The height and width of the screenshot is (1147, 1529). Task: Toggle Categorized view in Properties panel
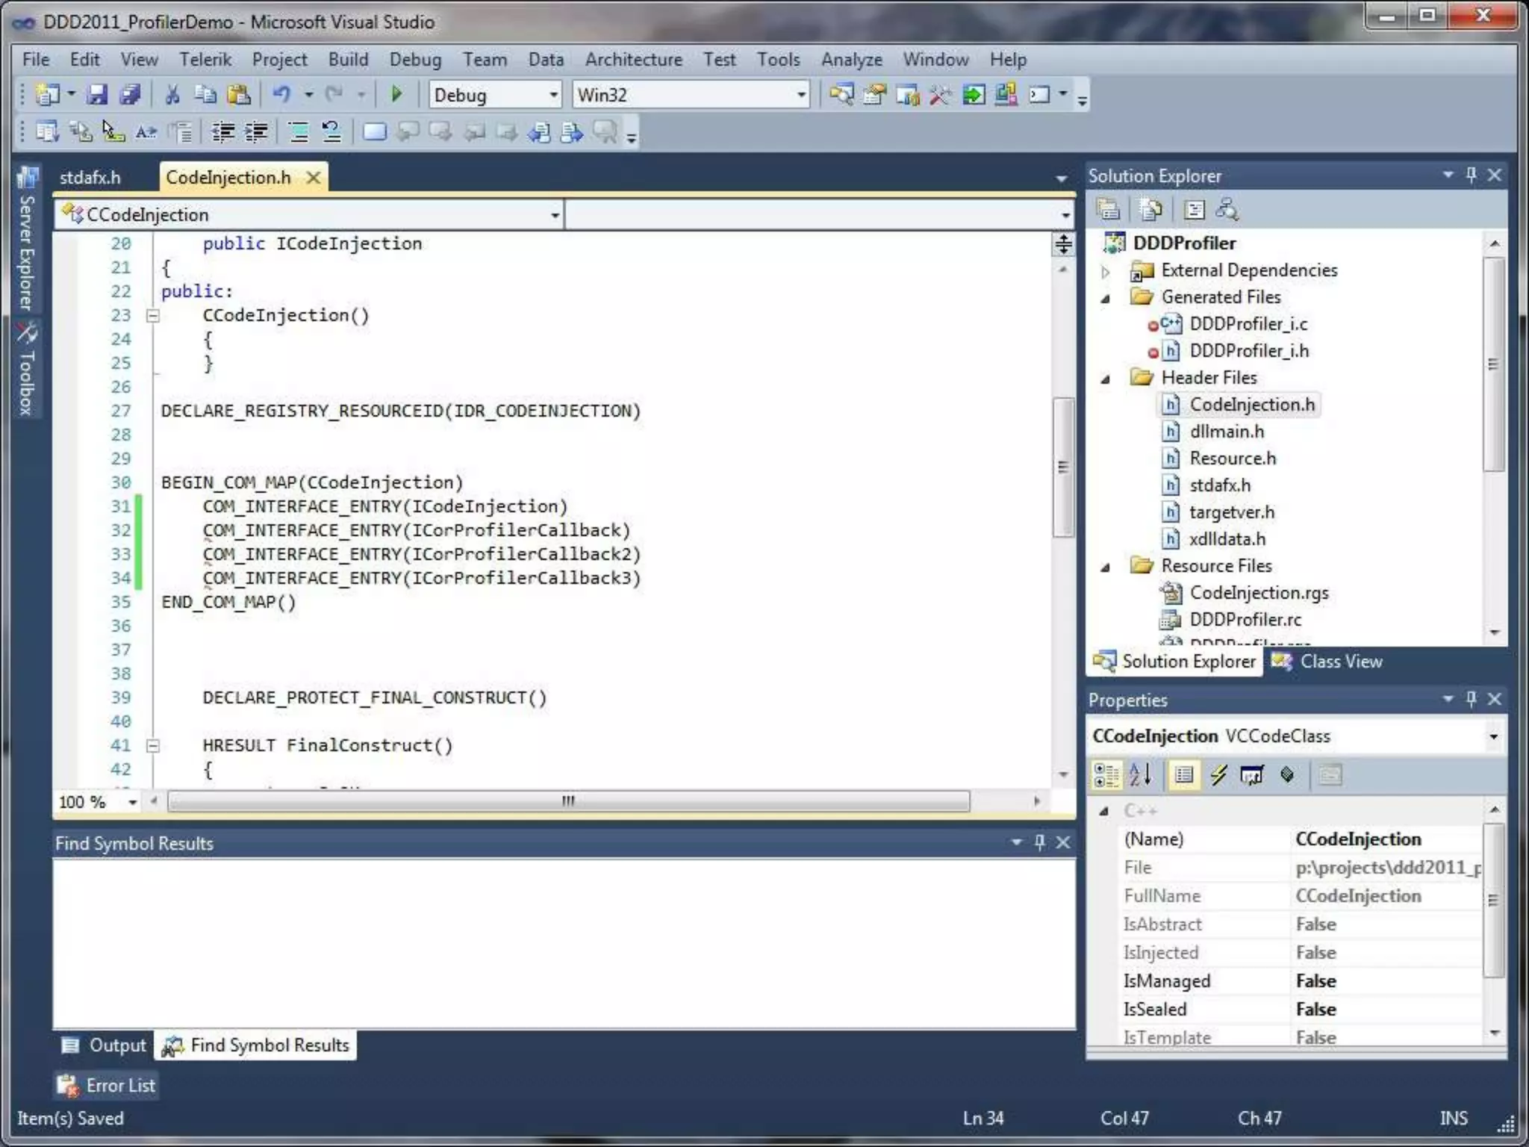(1106, 775)
